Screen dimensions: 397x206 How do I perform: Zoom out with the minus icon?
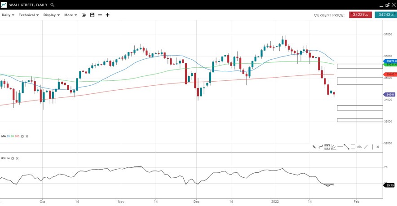[100, 15]
